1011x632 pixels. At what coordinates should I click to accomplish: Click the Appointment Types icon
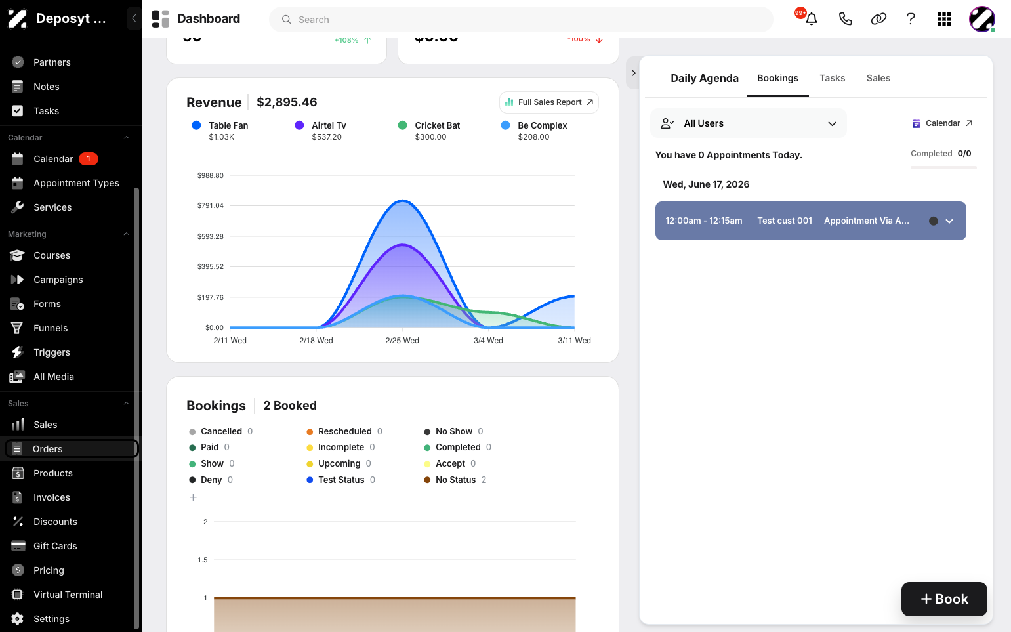[18, 183]
